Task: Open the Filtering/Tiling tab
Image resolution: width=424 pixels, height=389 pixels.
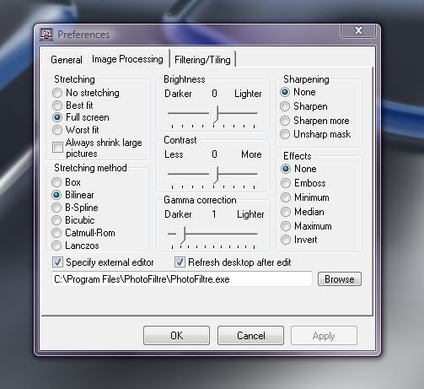Action: click(202, 60)
